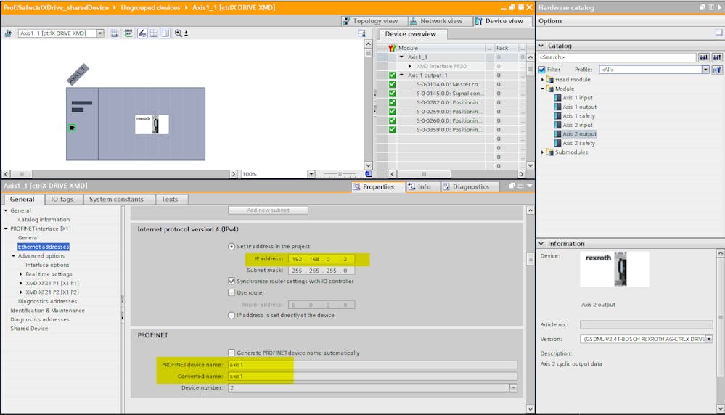Image resolution: width=725 pixels, height=415 pixels.
Task: Select Axis 1 input module in the catalog
Action: click(x=578, y=97)
